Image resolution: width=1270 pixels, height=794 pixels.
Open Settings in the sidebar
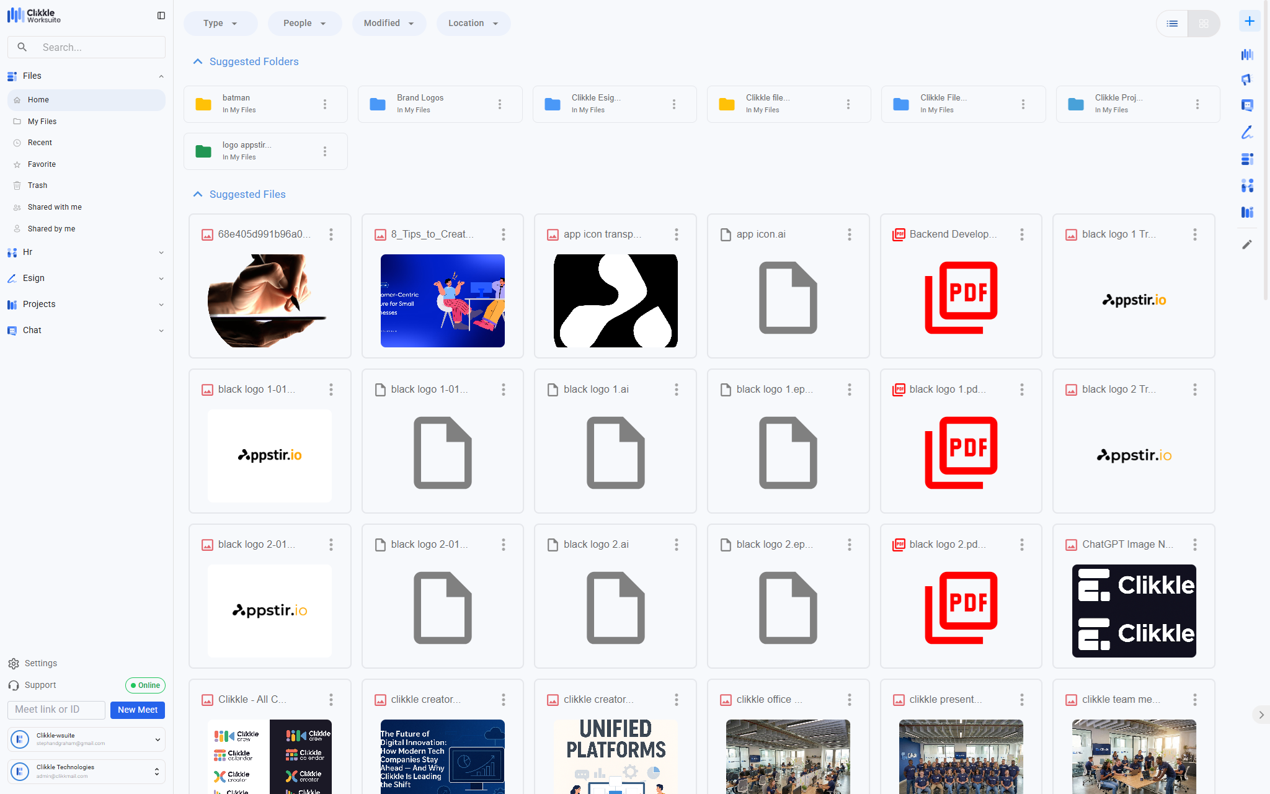(40, 663)
